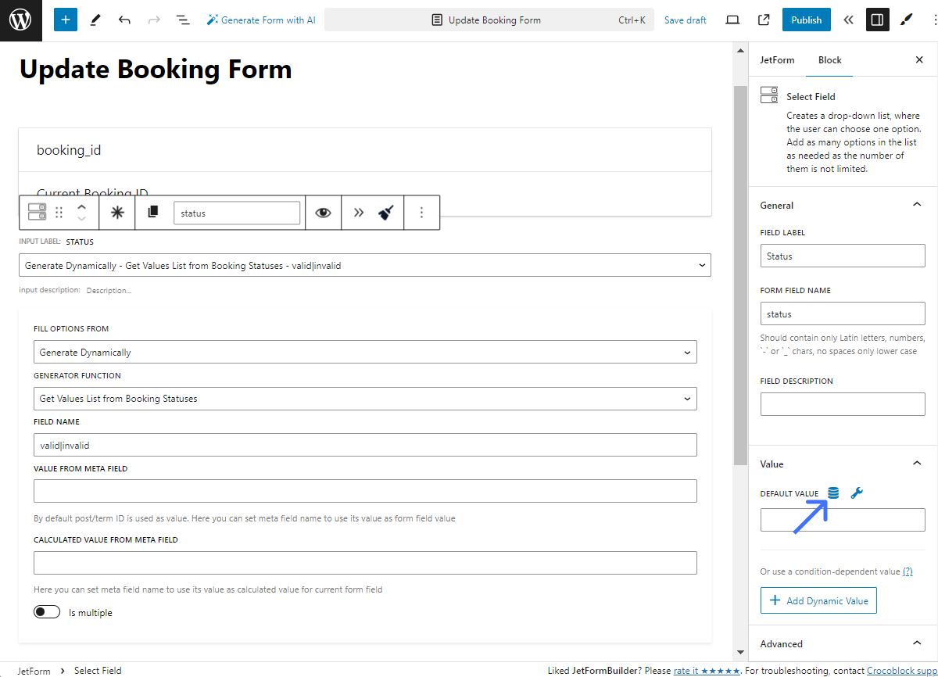Open block options three-dot menu

point(421,213)
